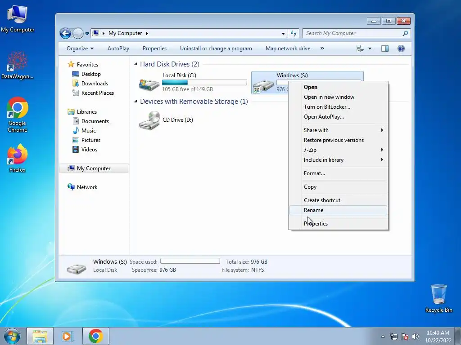Open Windows Media Player taskbar icon
The height and width of the screenshot is (345, 461).
tap(68, 336)
